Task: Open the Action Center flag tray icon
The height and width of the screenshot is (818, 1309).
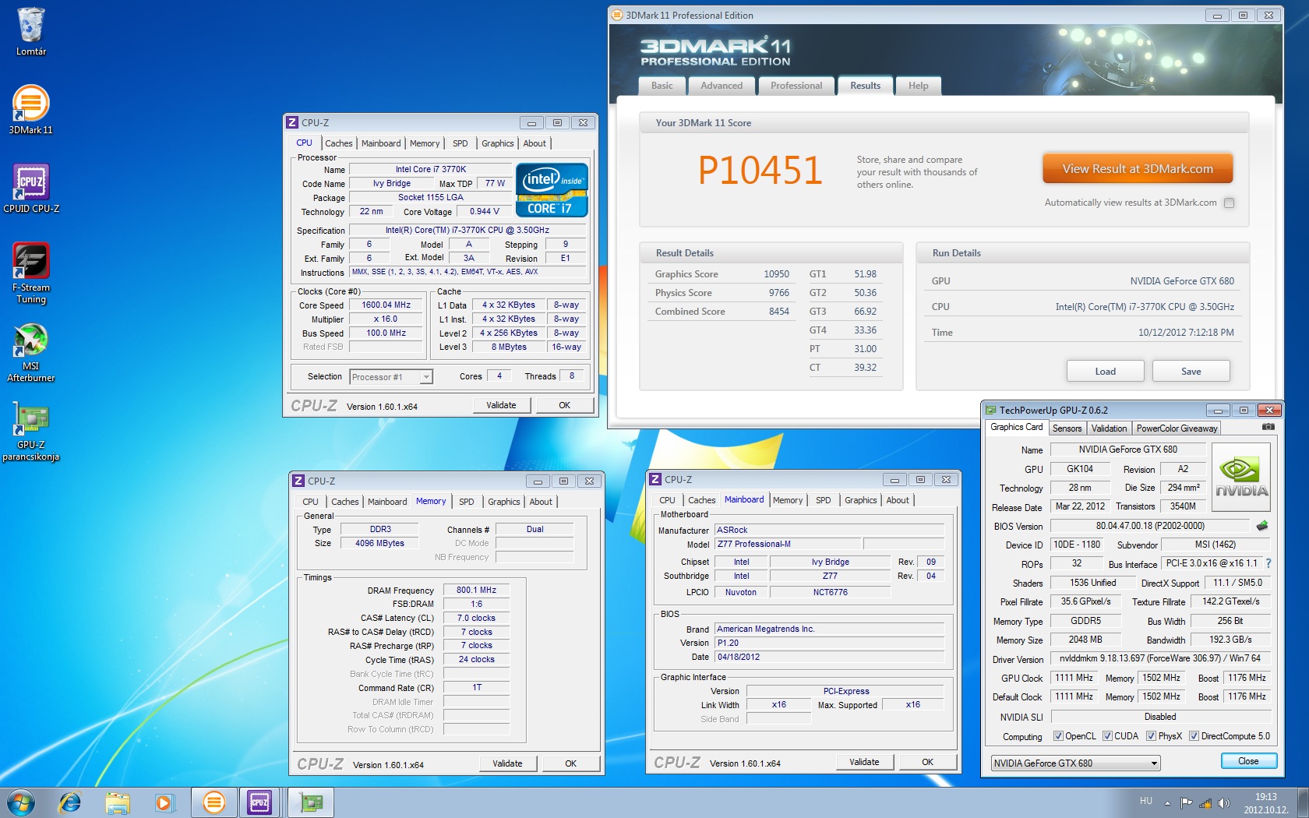Action: pyautogui.click(x=1187, y=802)
